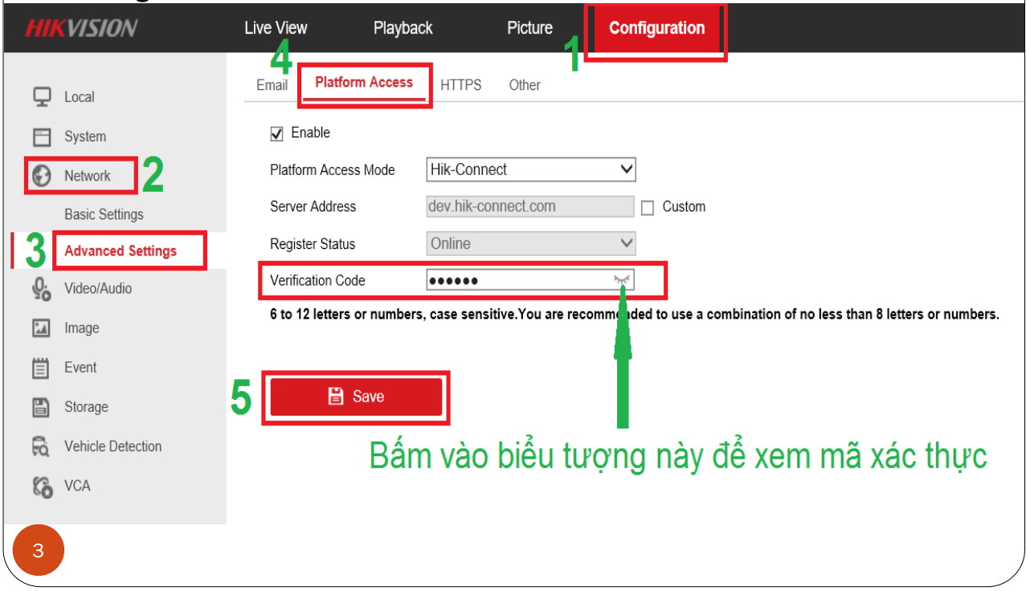Click the Image picture icon
This screenshot has height=591, width=1026.
41,328
